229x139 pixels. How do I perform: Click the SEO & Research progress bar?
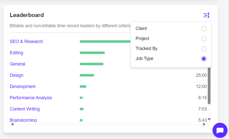click(105, 41)
